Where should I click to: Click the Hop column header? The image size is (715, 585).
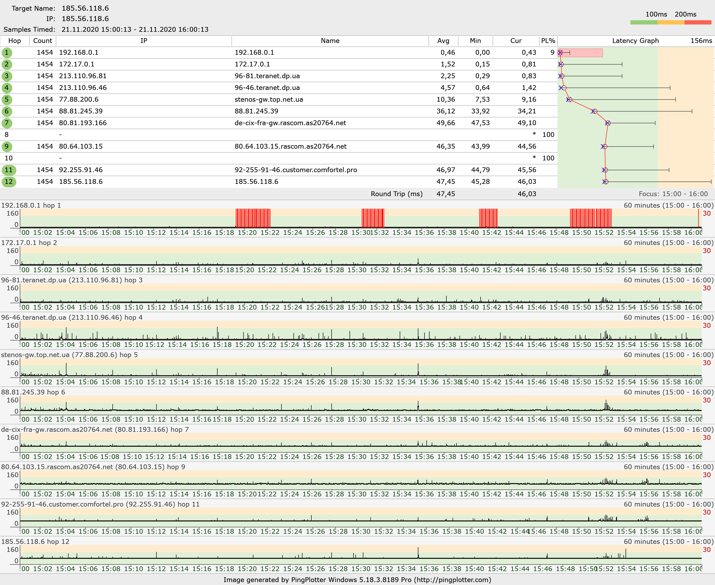(14, 41)
